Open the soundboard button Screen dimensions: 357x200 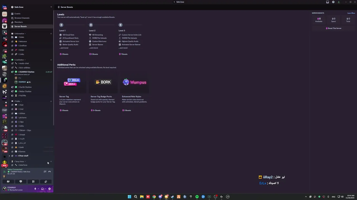46,181
